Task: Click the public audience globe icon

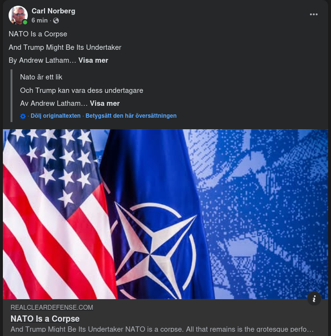Action: (x=56, y=21)
